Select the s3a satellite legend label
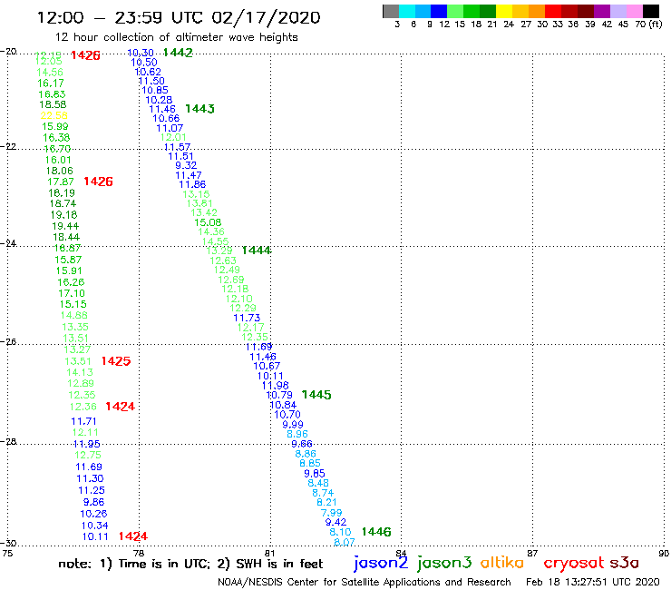Viewport: 671px width, 590px height. pyautogui.click(x=625, y=563)
